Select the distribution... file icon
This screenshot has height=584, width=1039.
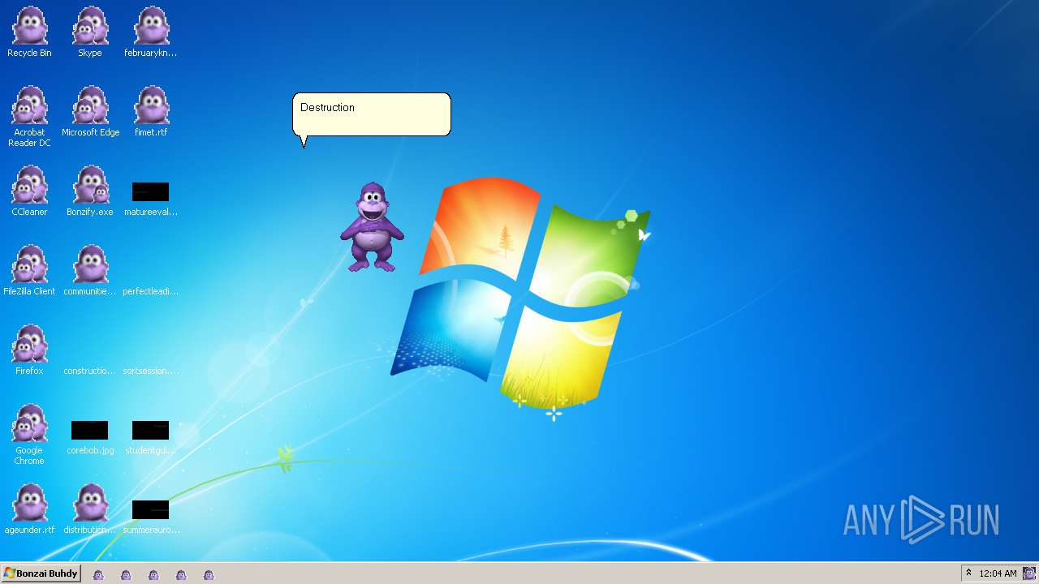[x=90, y=509]
